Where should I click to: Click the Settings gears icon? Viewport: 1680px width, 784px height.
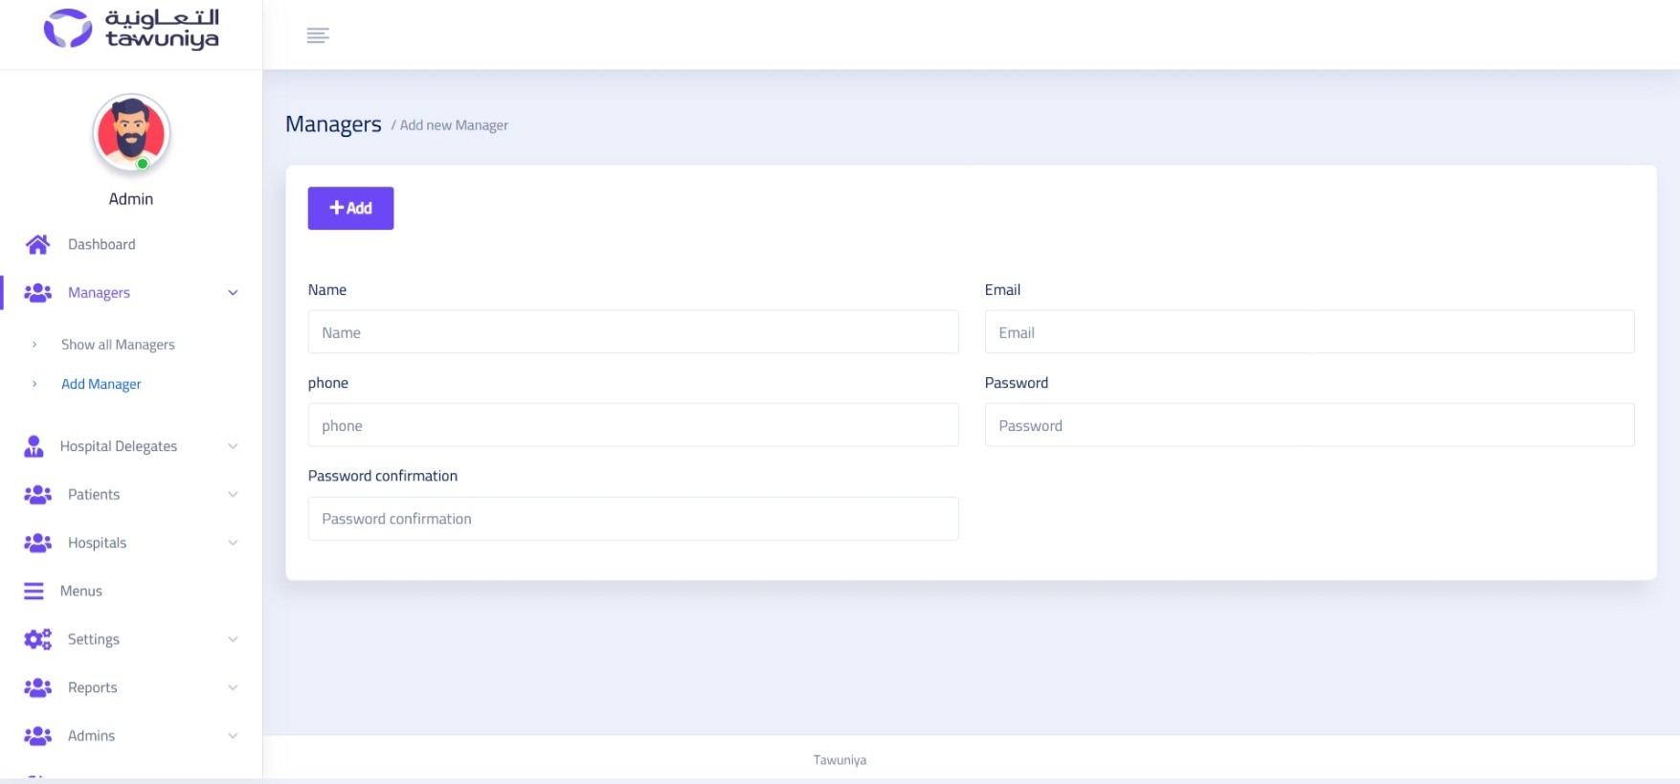38,639
